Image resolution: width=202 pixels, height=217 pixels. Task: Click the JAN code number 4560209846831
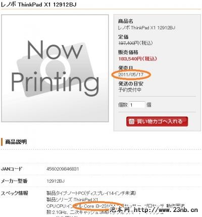[63, 169]
